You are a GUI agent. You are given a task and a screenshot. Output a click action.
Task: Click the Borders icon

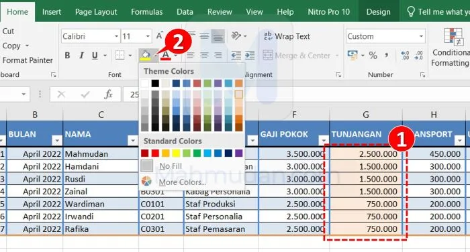(x=120, y=56)
